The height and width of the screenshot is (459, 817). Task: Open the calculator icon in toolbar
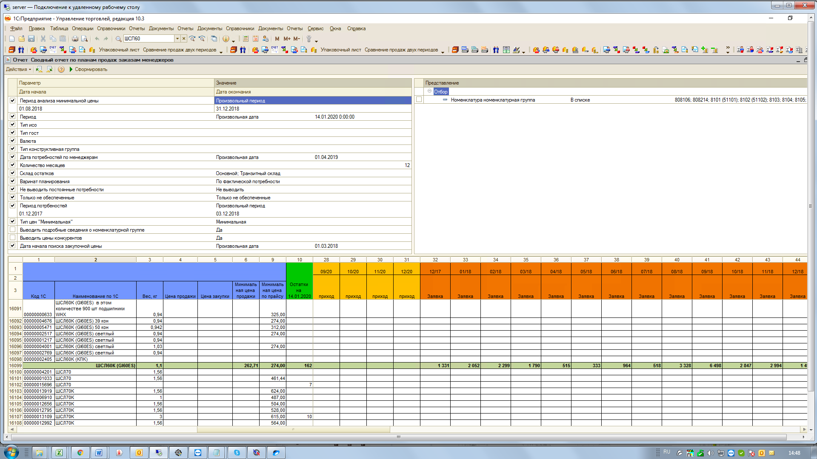(246, 39)
